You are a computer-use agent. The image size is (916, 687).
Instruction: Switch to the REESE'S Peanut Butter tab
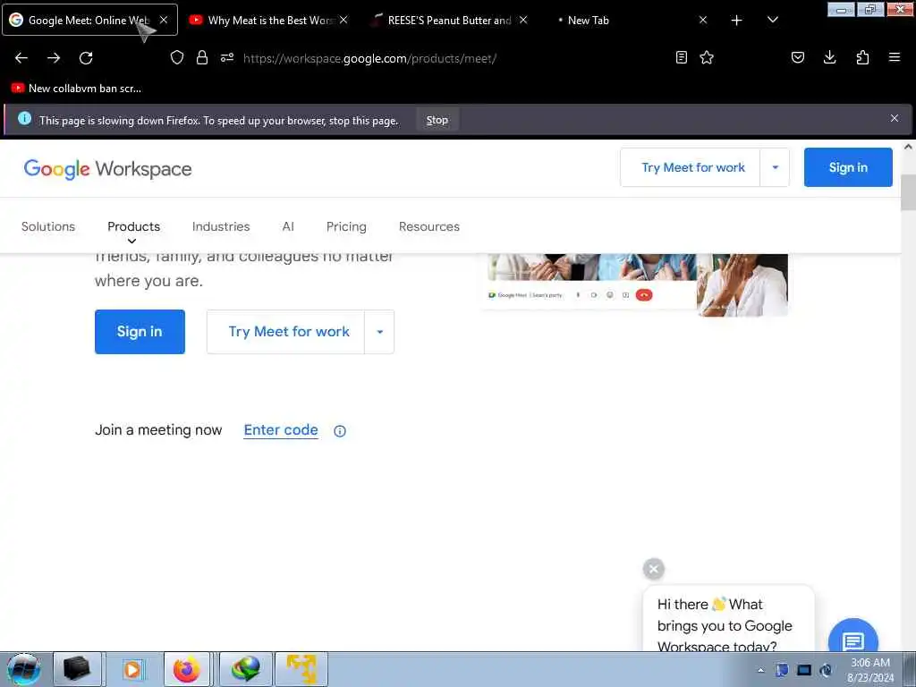coord(449,21)
